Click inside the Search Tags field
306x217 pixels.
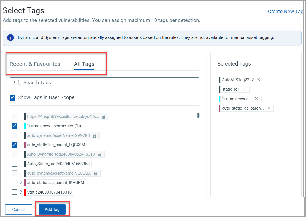point(83,83)
